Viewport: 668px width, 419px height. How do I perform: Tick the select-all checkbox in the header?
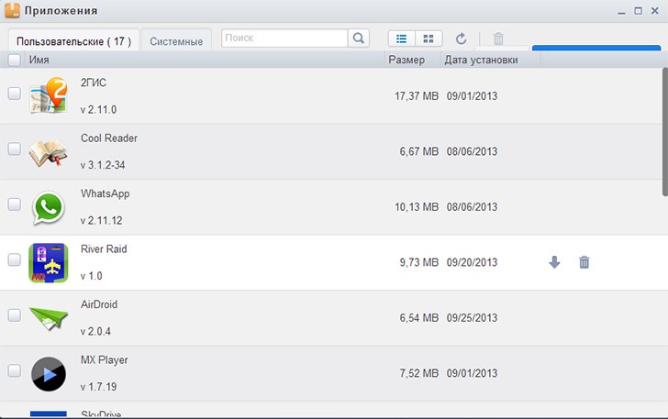pyautogui.click(x=14, y=60)
